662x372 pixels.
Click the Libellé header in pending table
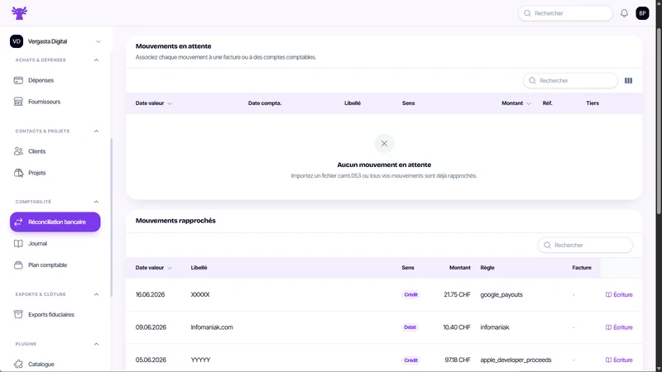click(x=353, y=103)
